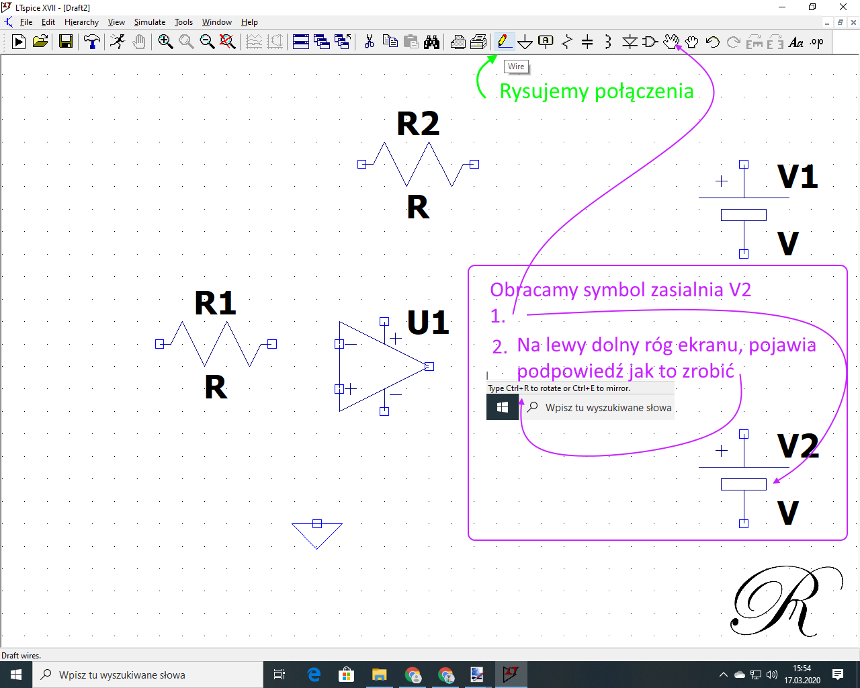
Task: Open the File menu
Action: [26, 22]
